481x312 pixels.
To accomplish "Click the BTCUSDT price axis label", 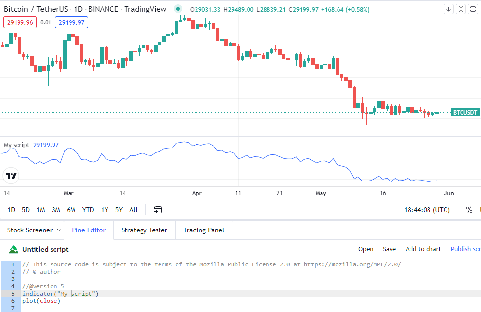I will coord(465,113).
